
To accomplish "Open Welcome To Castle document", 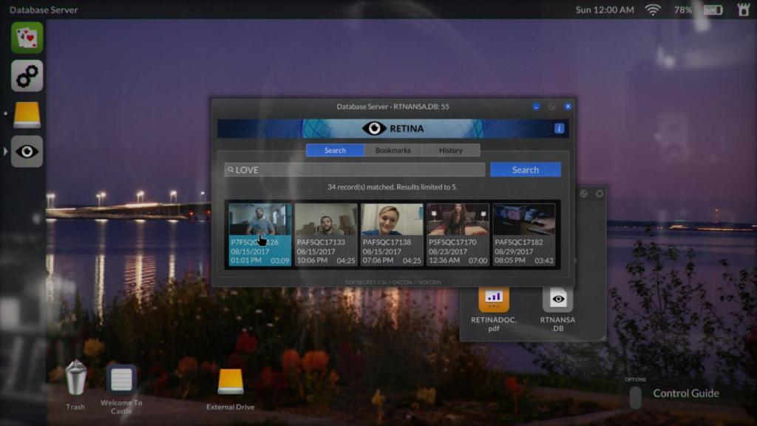I will pos(121,380).
